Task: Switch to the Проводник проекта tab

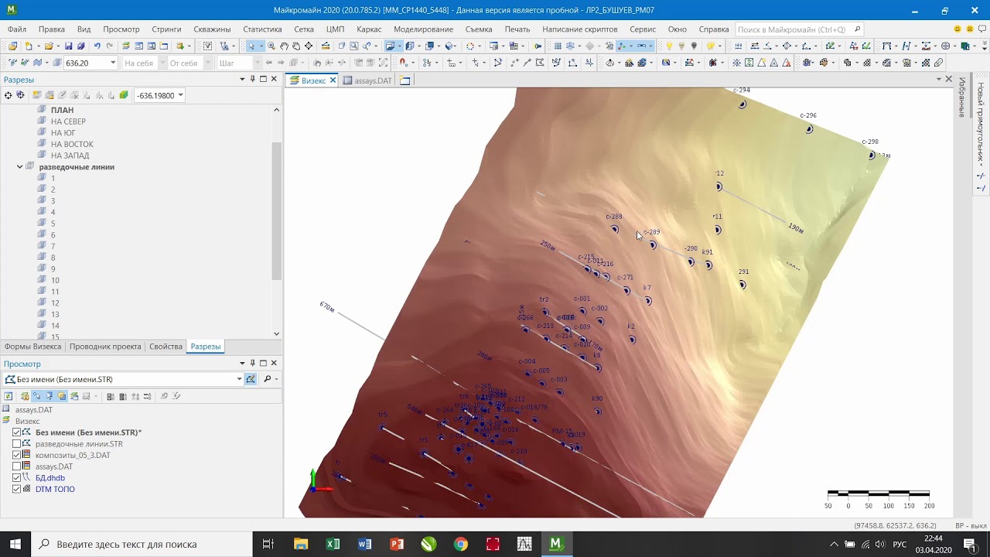Action: point(105,347)
